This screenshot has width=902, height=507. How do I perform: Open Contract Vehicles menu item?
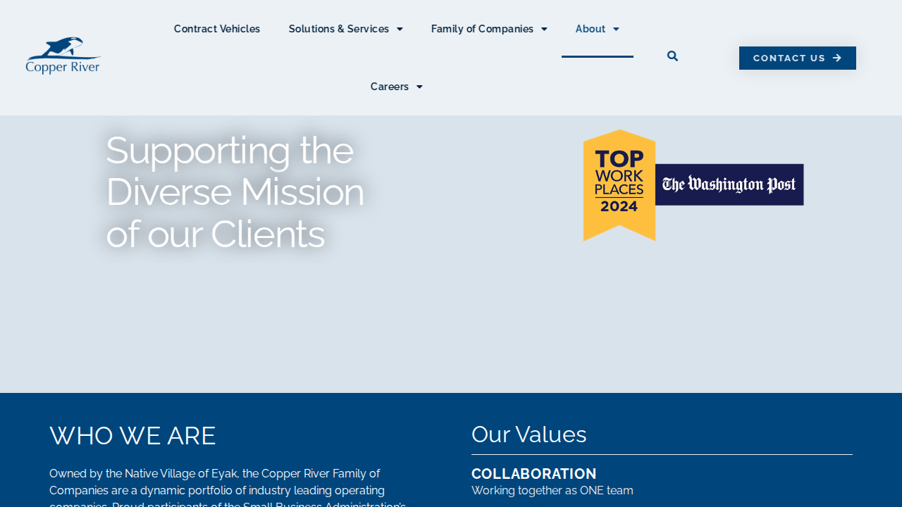tap(217, 29)
